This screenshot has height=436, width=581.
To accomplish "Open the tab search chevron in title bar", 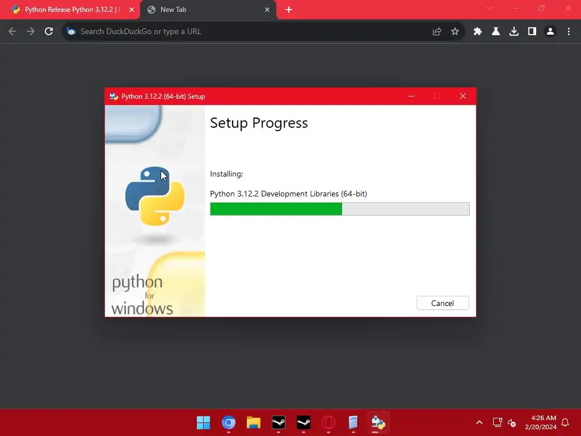I will [490, 8].
